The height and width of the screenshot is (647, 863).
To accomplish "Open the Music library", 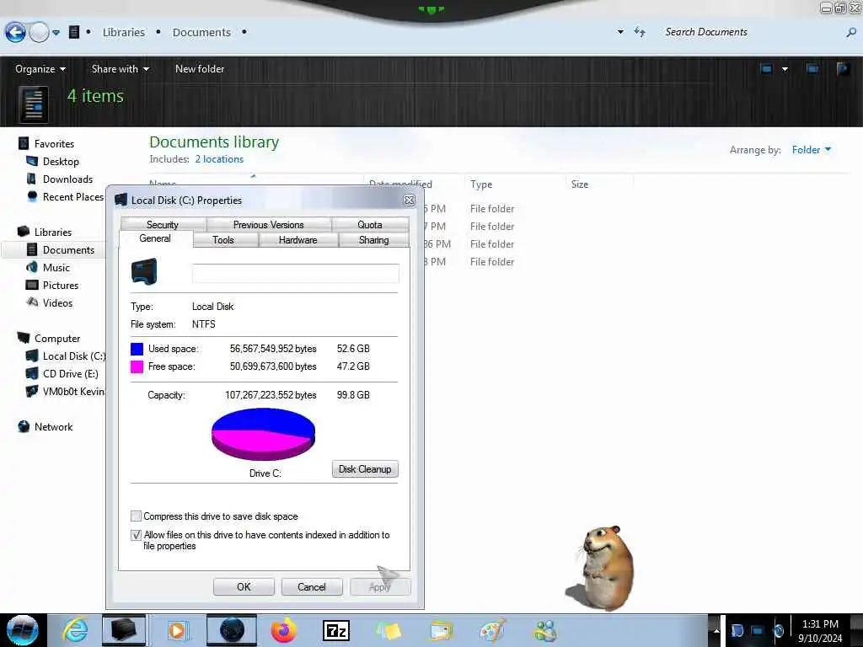I will (x=56, y=267).
